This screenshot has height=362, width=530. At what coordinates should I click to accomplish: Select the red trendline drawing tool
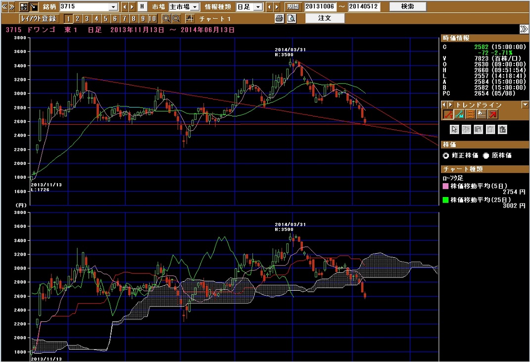(x=448, y=114)
